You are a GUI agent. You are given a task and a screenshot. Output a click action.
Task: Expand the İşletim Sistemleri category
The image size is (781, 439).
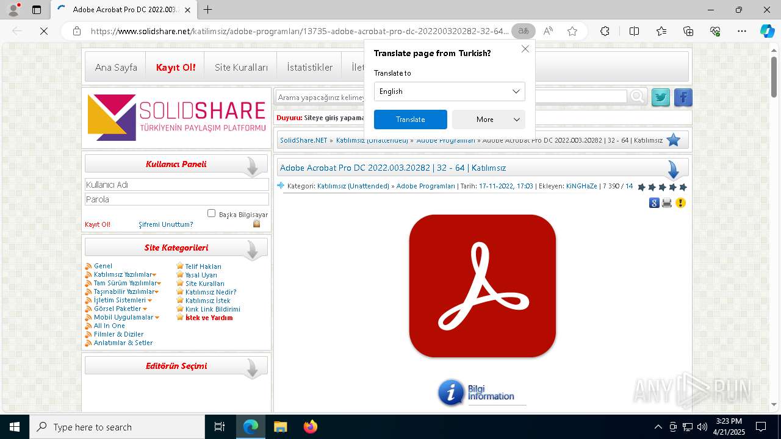[149, 301]
